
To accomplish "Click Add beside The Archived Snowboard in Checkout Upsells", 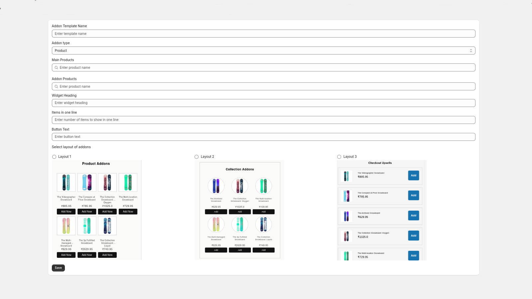I will click(x=413, y=215).
